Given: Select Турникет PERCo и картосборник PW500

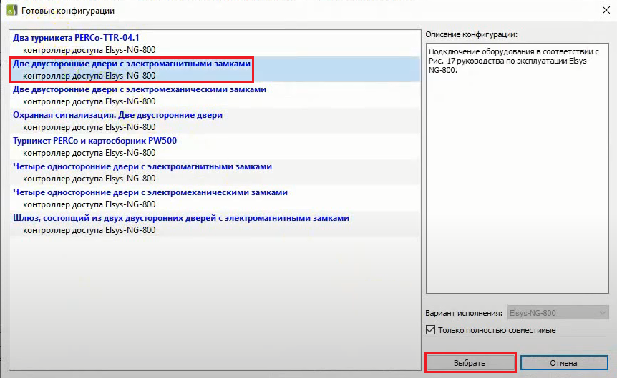Looking at the screenshot, I should 215,146.
